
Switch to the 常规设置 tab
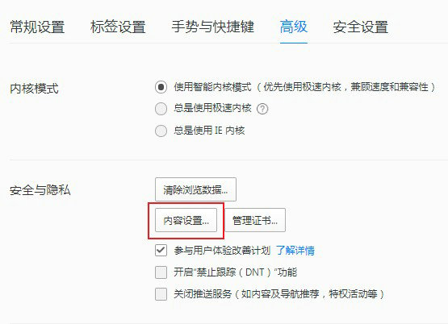tap(37, 27)
